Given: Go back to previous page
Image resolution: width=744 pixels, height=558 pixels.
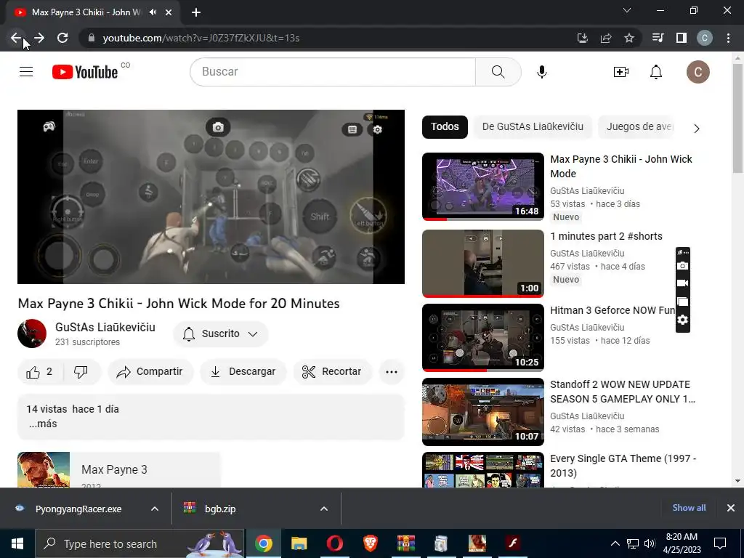Looking at the screenshot, I should [x=16, y=38].
